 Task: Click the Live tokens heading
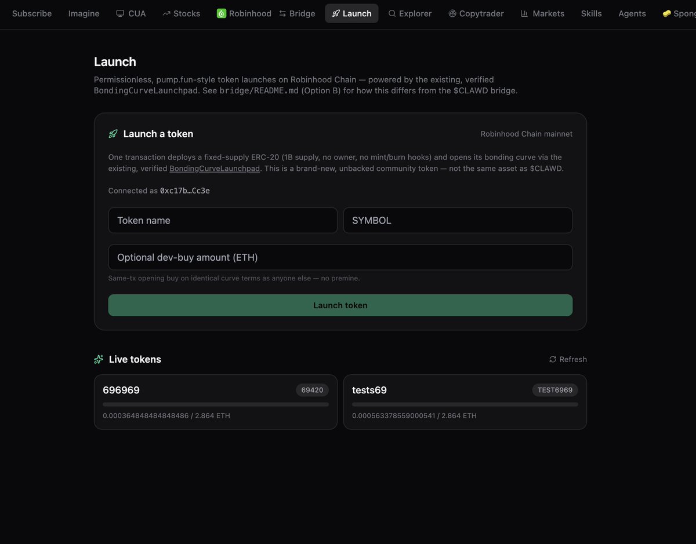(x=135, y=359)
